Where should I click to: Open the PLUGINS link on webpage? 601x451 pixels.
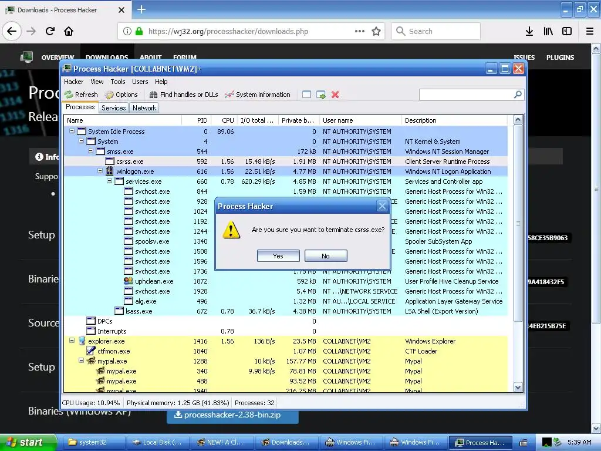560,58
